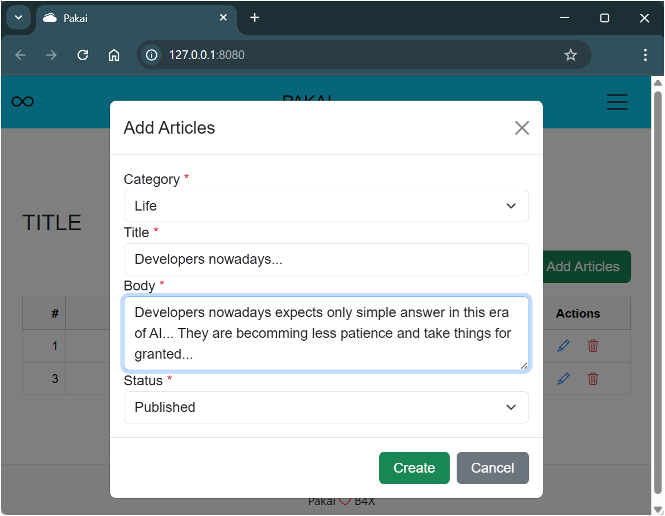Close the Add Articles dialog with X
Screen dimensions: 665x516
point(522,128)
